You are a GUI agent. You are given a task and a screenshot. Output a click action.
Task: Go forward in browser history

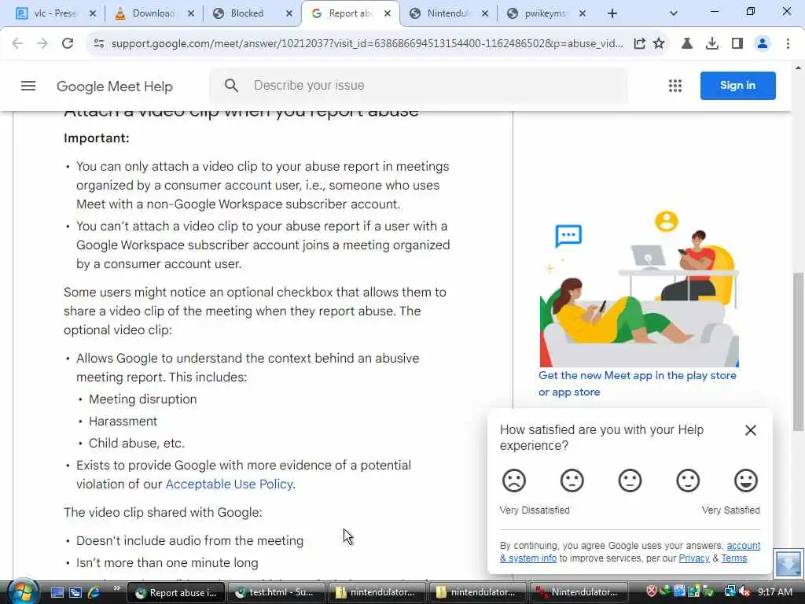point(42,44)
